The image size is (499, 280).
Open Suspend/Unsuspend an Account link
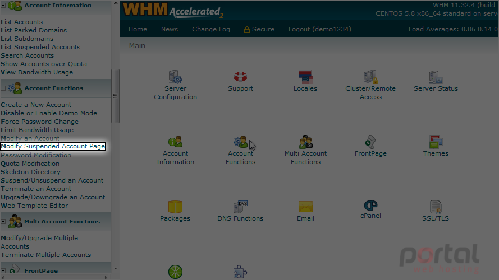tap(52, 180)
